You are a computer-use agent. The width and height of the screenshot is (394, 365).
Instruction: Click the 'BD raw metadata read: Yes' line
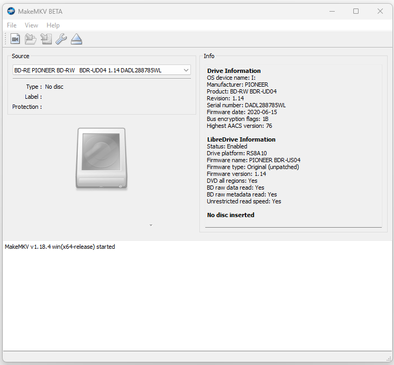tap(242, 194)
